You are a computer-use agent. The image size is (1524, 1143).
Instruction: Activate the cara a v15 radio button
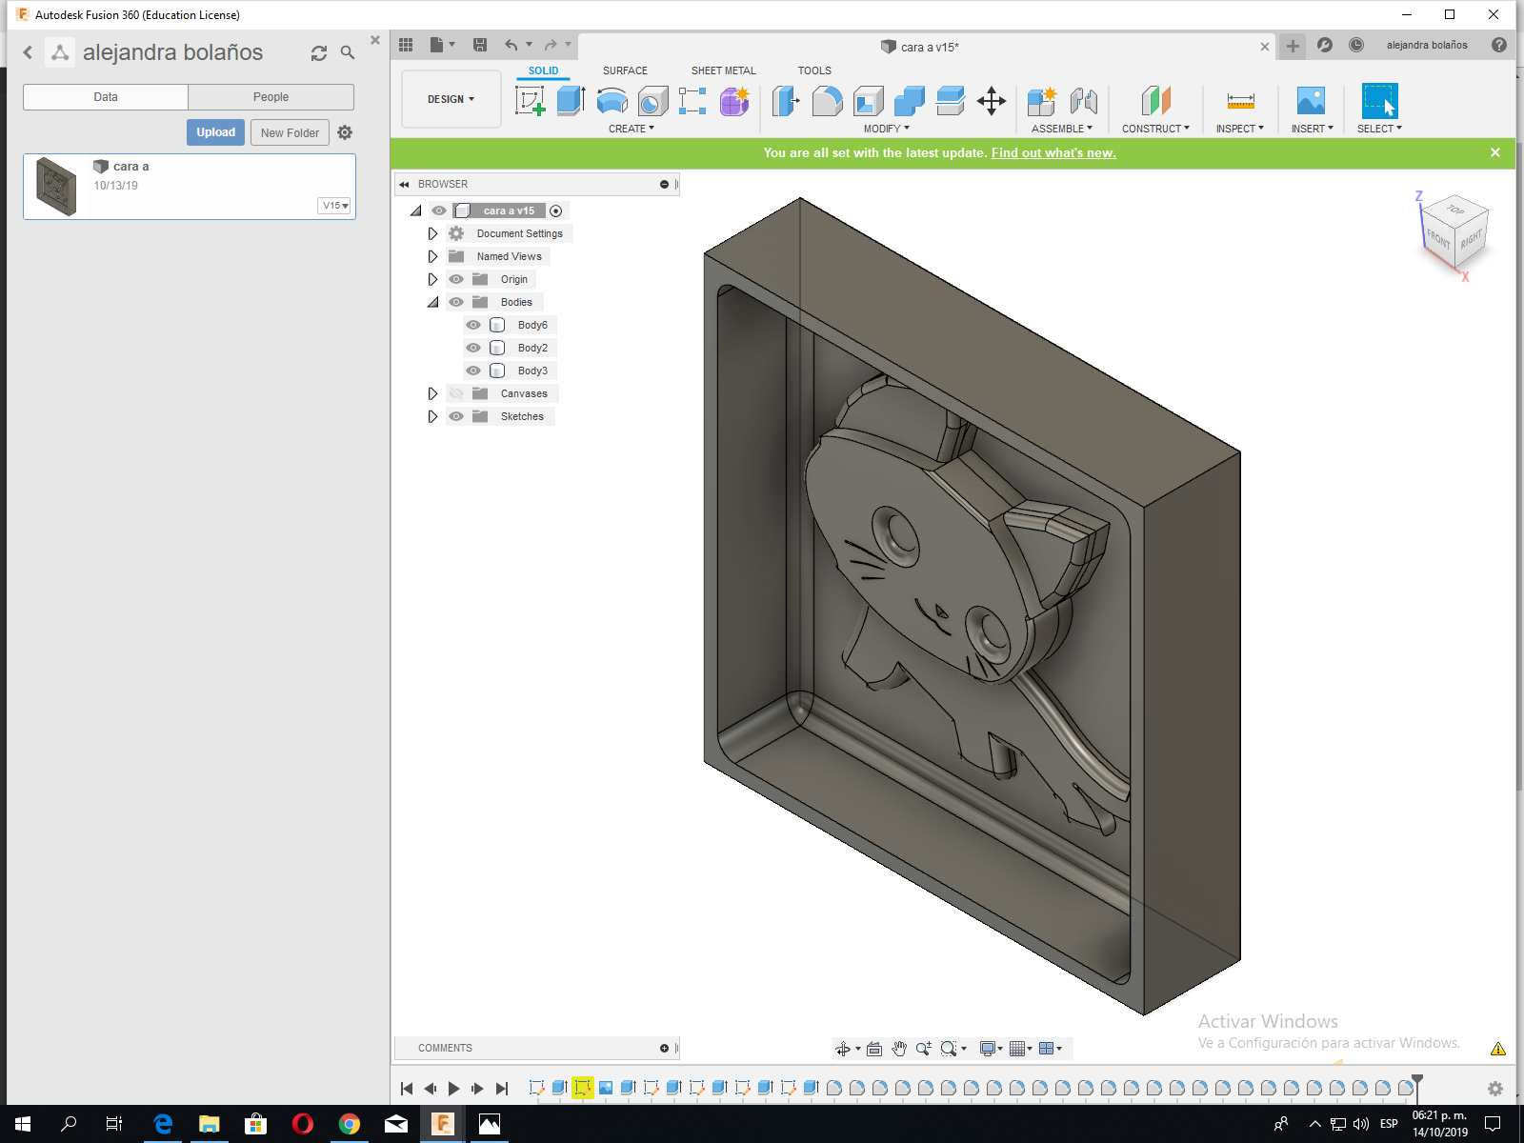point(556,211)
